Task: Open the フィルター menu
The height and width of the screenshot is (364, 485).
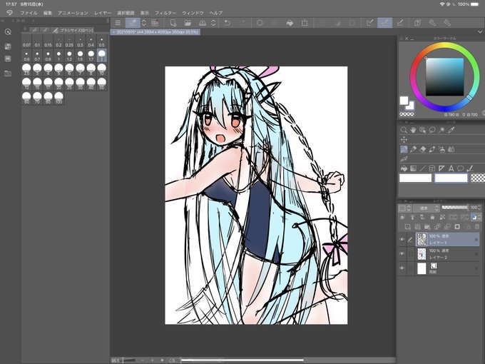Action: (165, 13)
